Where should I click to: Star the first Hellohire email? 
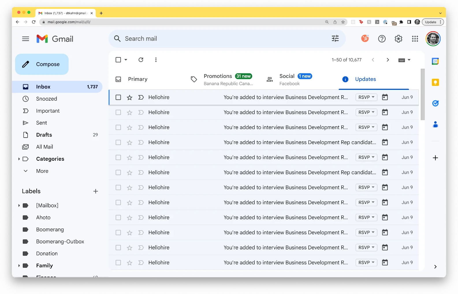click(129, 98)
